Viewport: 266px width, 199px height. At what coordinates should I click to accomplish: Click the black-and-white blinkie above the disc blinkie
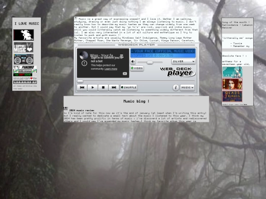[x=25, y=67]
